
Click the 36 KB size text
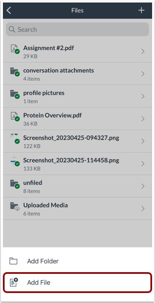[x=30, y=124]
